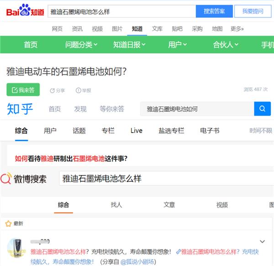Switch to the Baidu 文库 tab

pyautogui.click(x=157, y=29)
